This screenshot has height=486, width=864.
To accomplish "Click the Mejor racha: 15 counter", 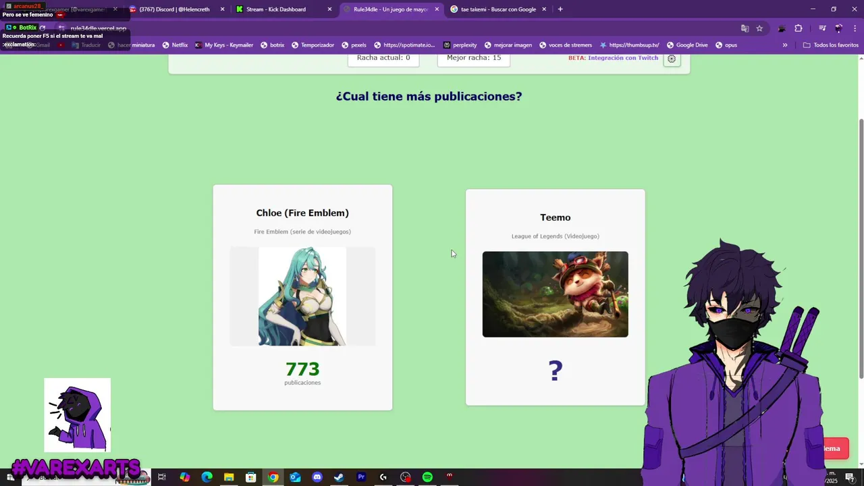I will pyautogui.click(x=474, y=58).
